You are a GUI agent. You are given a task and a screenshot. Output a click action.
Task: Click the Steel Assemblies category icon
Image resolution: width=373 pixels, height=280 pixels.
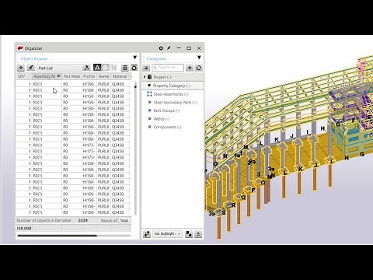click(149, 94)
